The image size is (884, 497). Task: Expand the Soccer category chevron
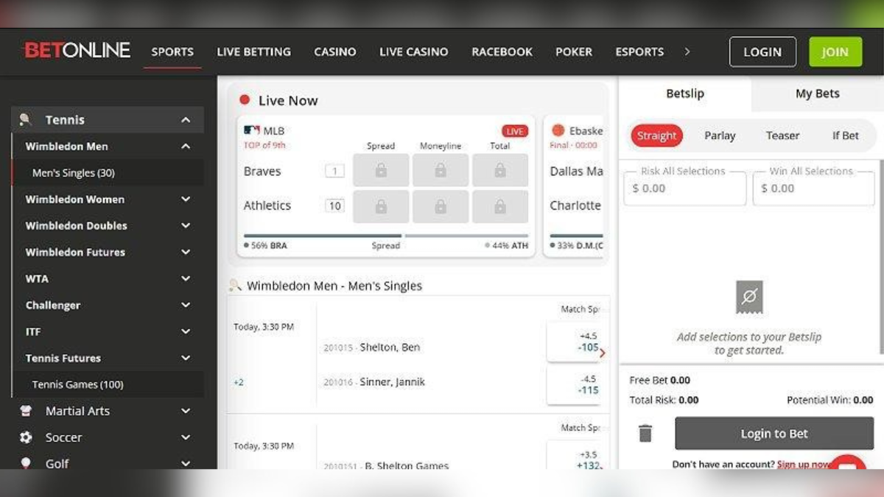[186, 438]
